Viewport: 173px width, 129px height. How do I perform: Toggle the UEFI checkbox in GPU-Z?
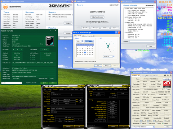pos(167,90)
